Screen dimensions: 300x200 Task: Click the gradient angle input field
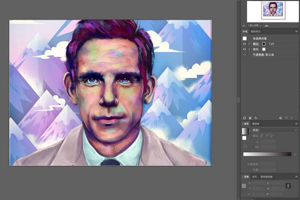[267, 141]
